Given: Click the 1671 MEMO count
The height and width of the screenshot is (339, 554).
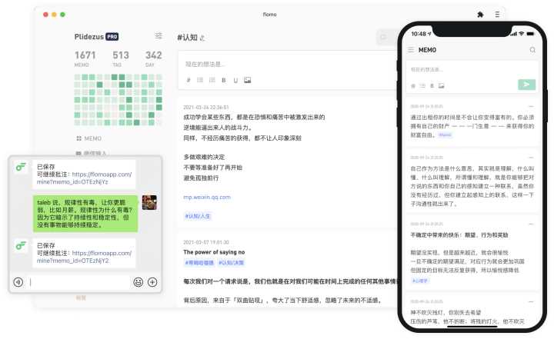Looking at the screenshot, I should pos(85,58).
